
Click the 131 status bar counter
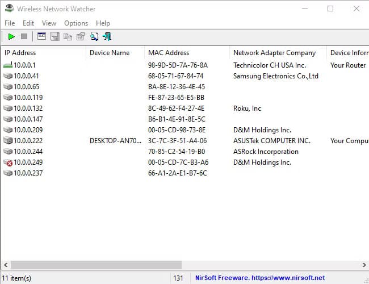(178, 278)
